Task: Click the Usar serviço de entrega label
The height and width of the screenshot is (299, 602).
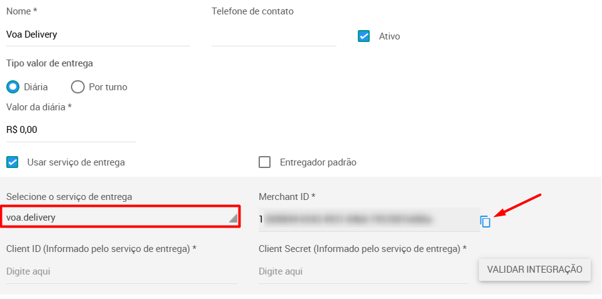Action: tap(76, 162)
